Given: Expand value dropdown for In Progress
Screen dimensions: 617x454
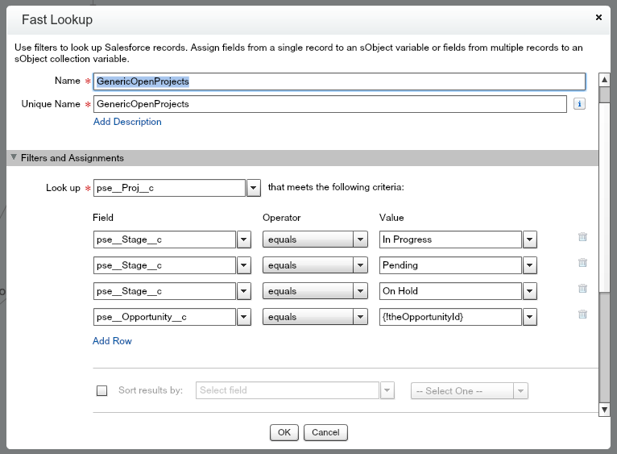Looking at the screenshot, I should [x=529, y=239].
